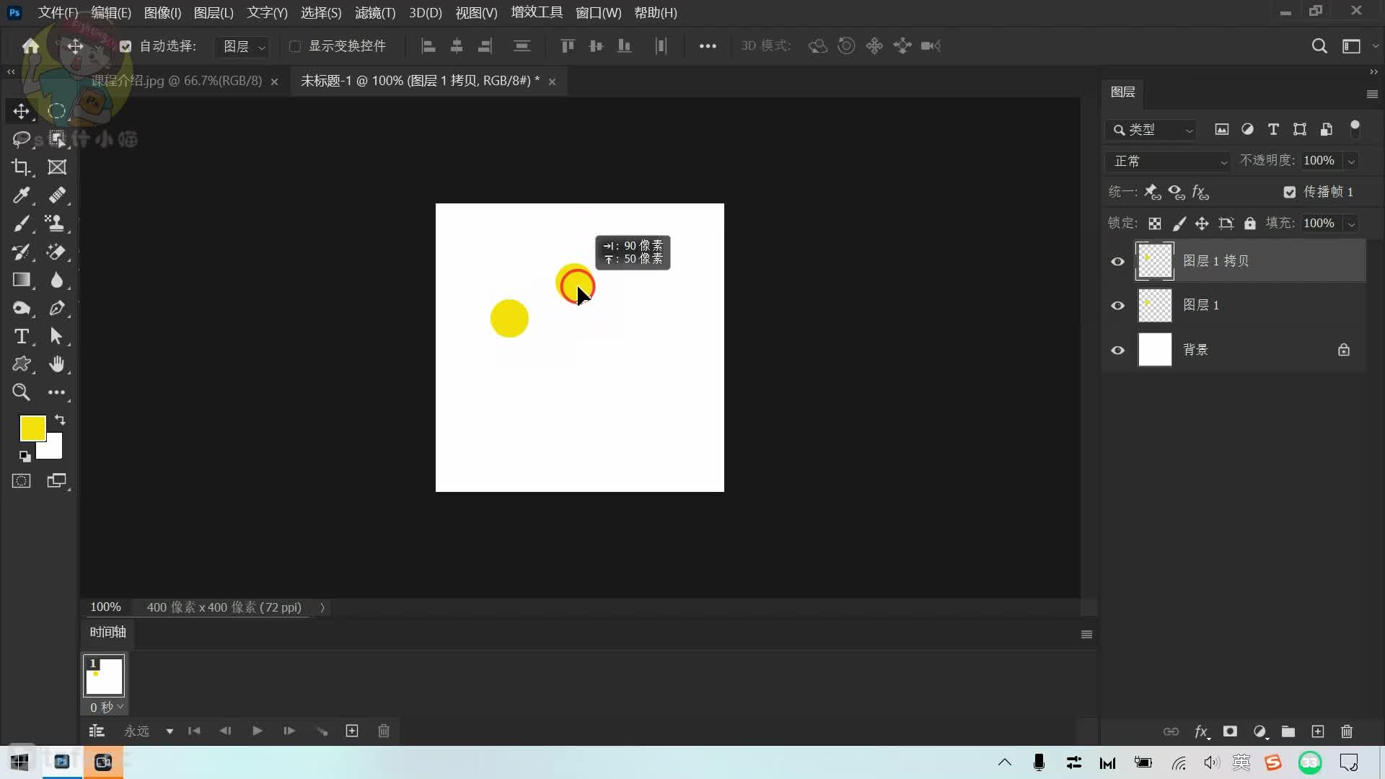Select the Zoom tool
Screen dimensions: 1385x779
pos(21,392)
